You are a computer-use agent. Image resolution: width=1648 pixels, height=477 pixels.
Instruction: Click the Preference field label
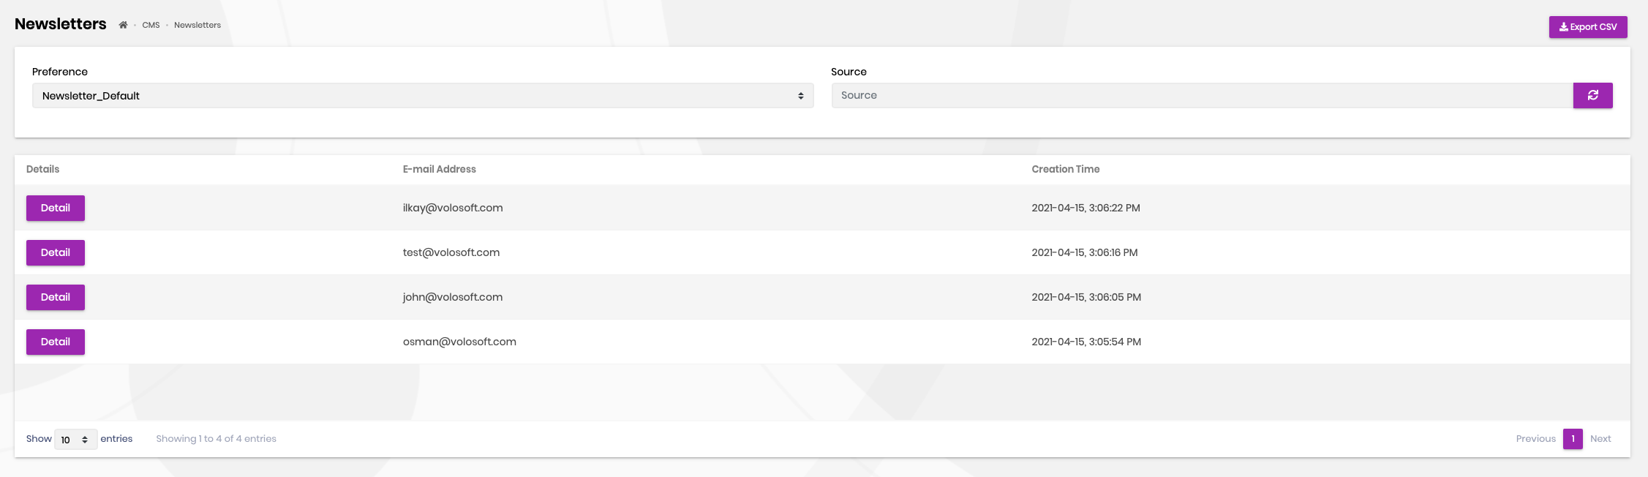pyautogui.click(x=60, y=72)
